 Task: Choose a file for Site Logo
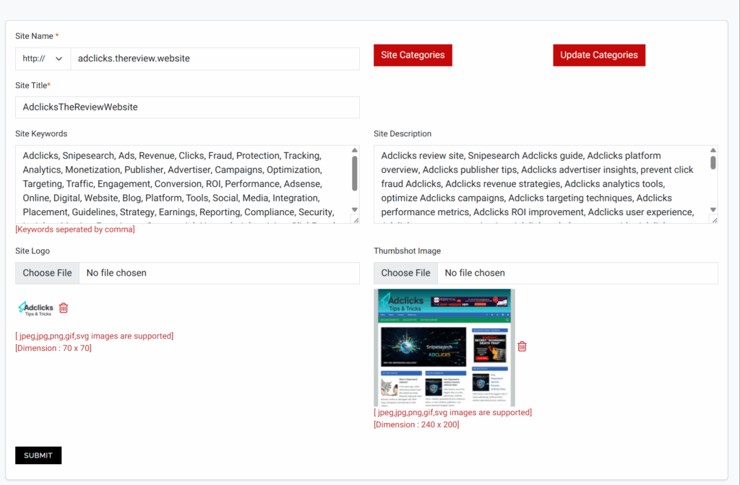click(48, 273)
